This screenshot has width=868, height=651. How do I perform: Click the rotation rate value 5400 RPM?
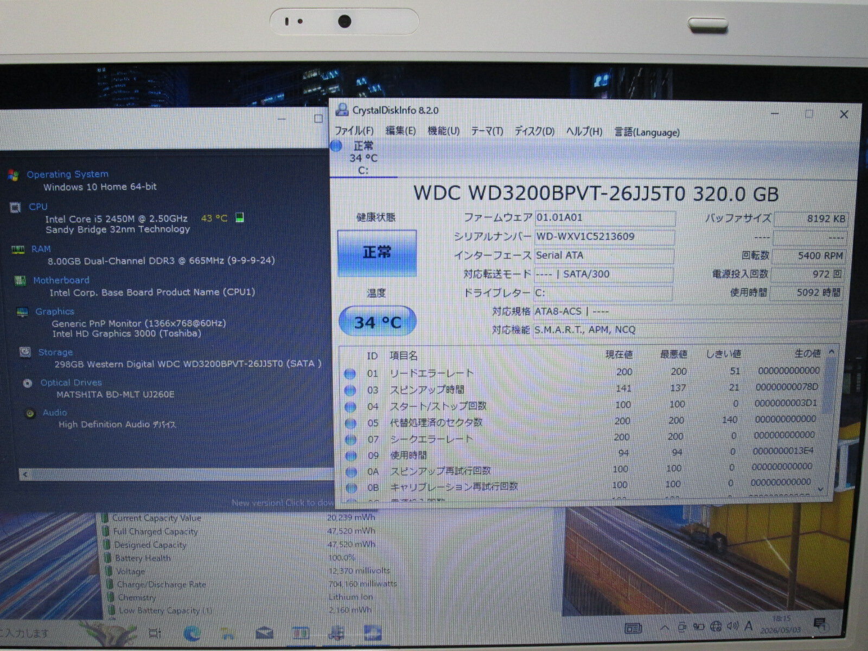pyautogui.click(x=809, y=256)
